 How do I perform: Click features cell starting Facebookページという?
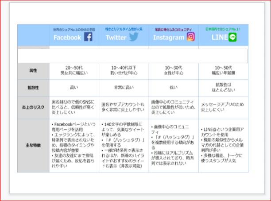[74, 146]
